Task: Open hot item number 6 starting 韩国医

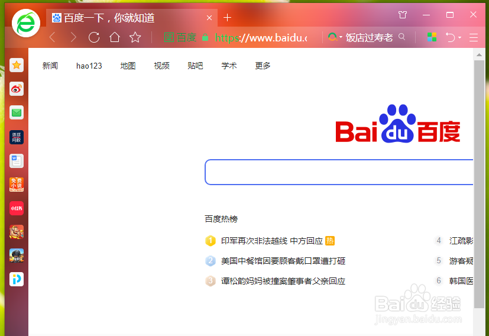Action: pos(461,281)
